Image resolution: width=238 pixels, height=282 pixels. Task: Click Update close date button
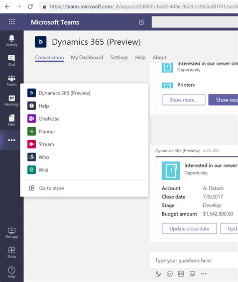tap(189, 229)
